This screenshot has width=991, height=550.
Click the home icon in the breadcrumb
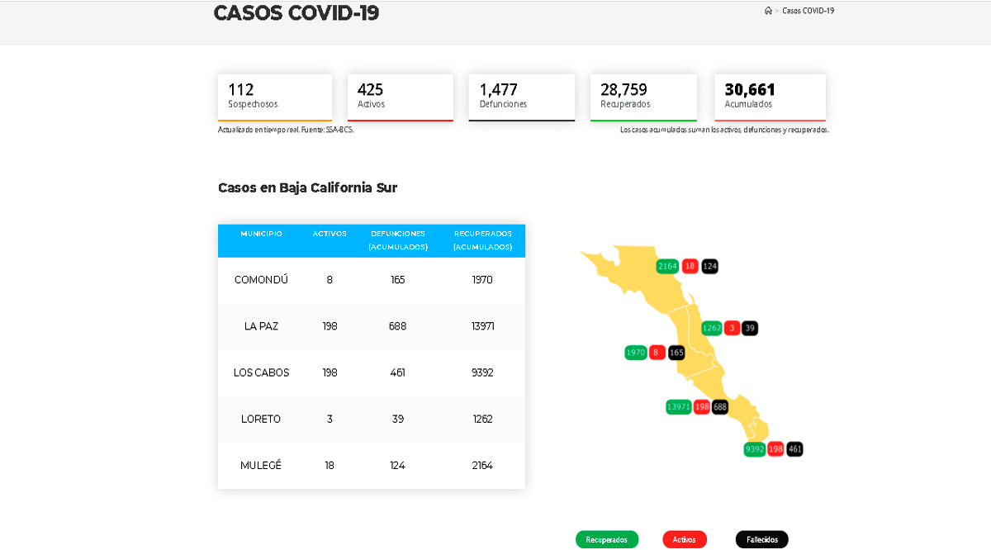point(768,11)
